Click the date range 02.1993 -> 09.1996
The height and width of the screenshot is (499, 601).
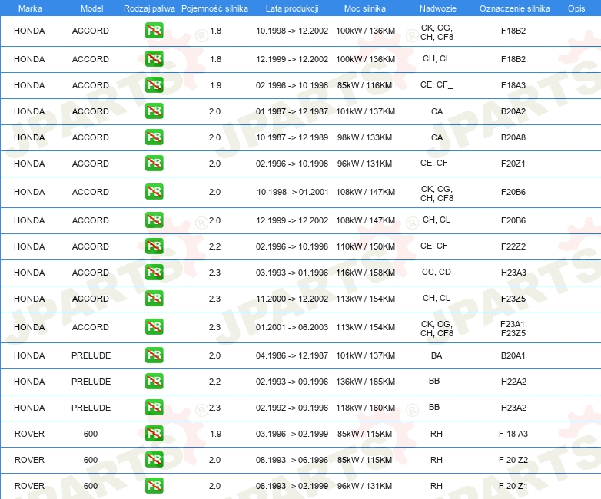tap(292, 382)
